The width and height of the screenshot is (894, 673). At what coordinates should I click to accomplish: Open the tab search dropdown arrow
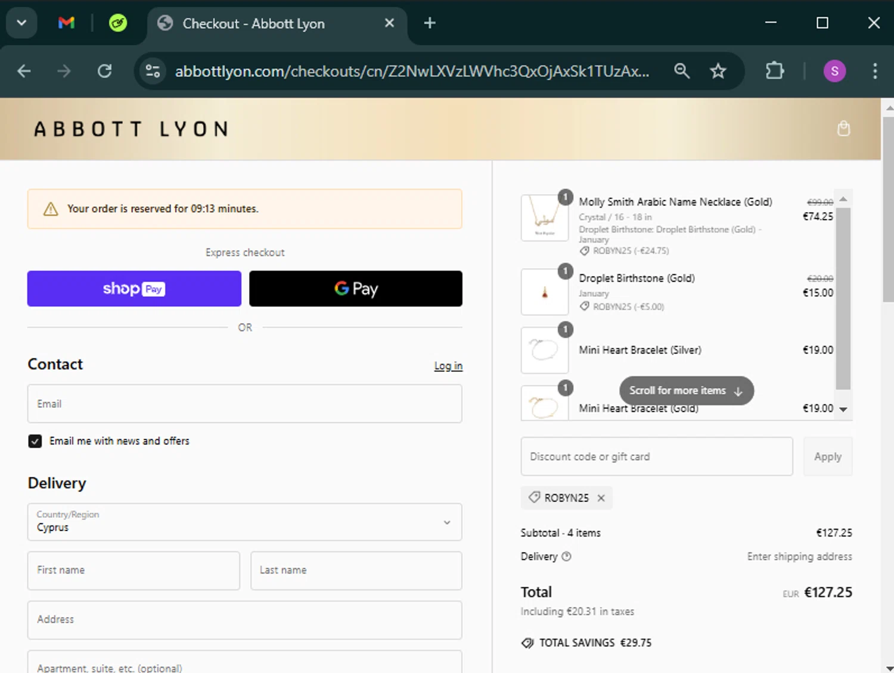click(21, 23)
